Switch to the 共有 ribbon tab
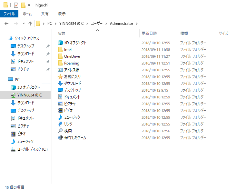The height and width of the screenshot is (191, 236). point(45,14)
